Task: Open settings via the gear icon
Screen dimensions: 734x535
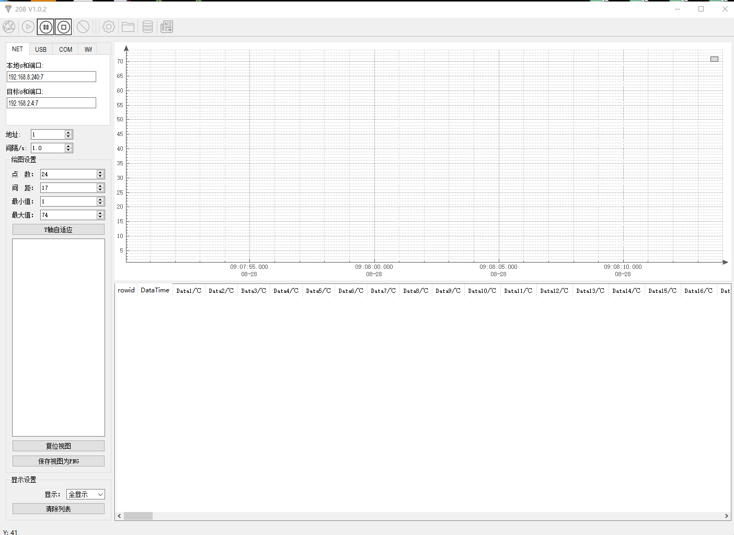Action: tap(109, 27)
